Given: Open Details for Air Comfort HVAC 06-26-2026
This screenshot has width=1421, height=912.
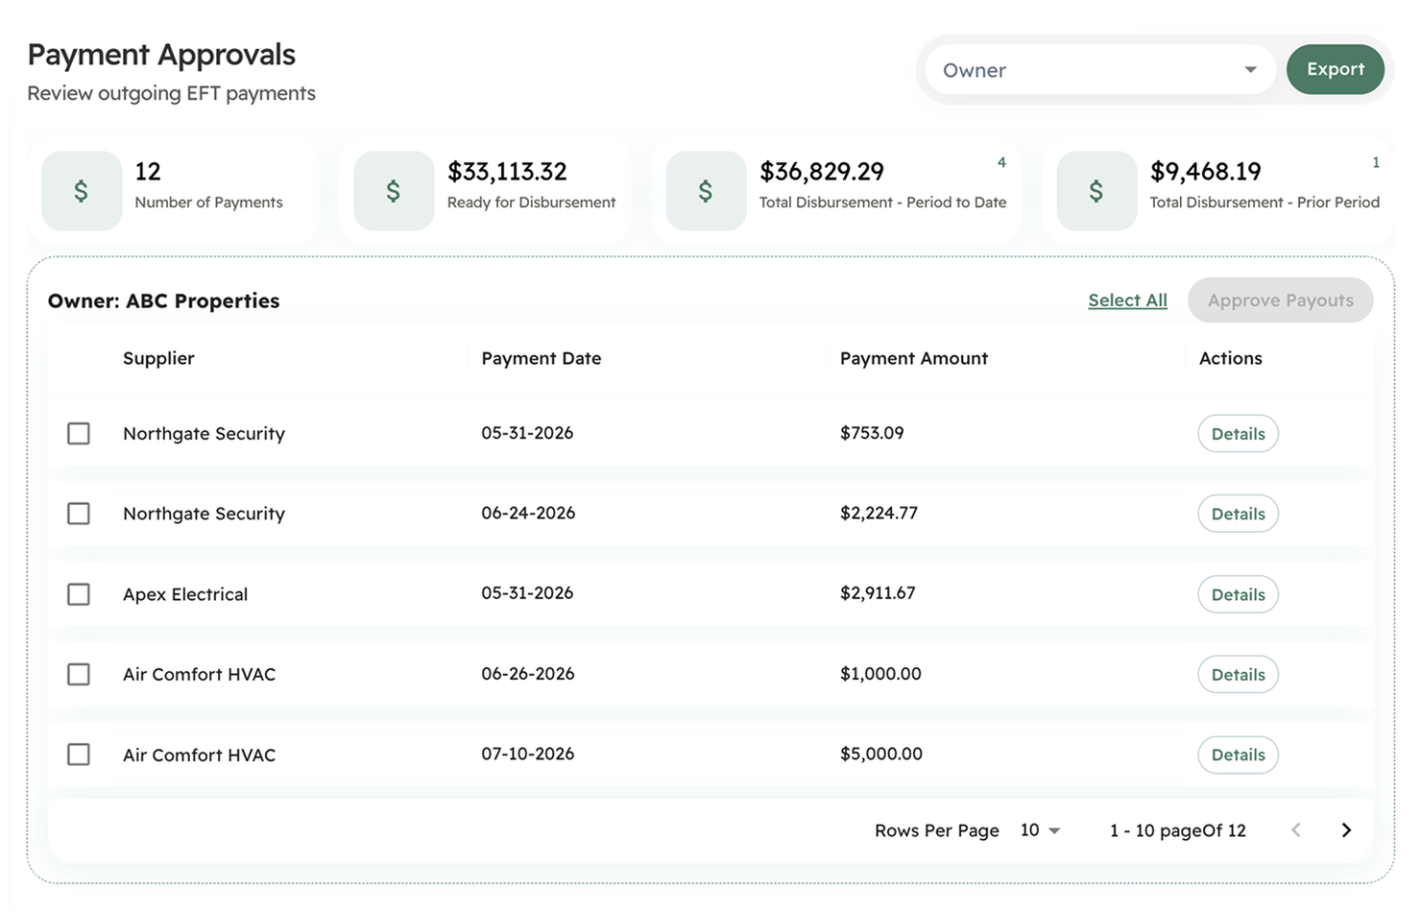Looking at the screenshot, I should click(1238, 674).
